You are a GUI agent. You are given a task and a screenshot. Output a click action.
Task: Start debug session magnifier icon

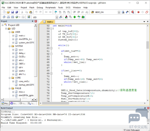[x=133, y=12]
